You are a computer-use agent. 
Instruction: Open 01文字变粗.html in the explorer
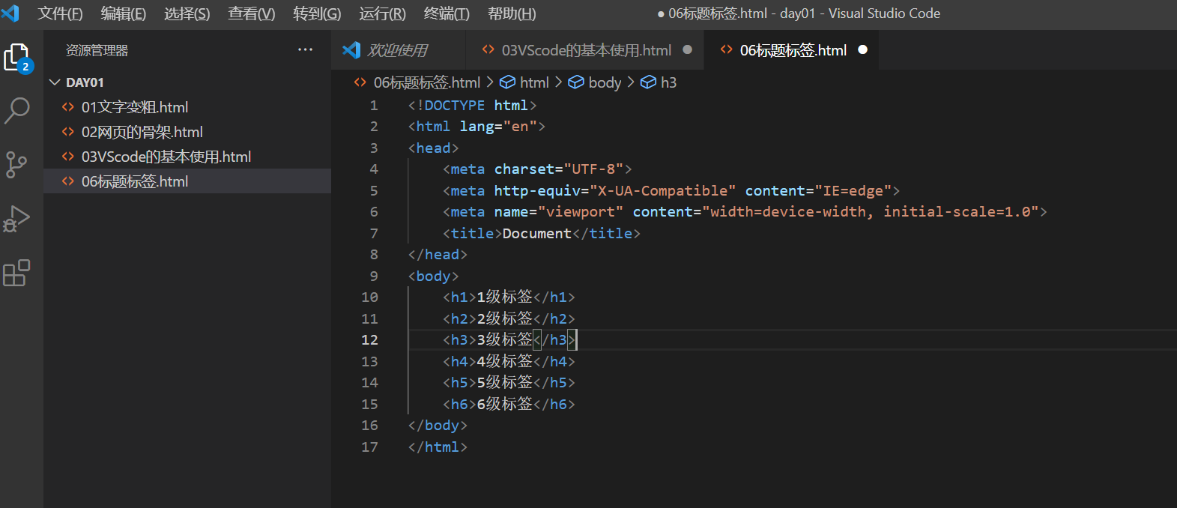click(187, 107)
